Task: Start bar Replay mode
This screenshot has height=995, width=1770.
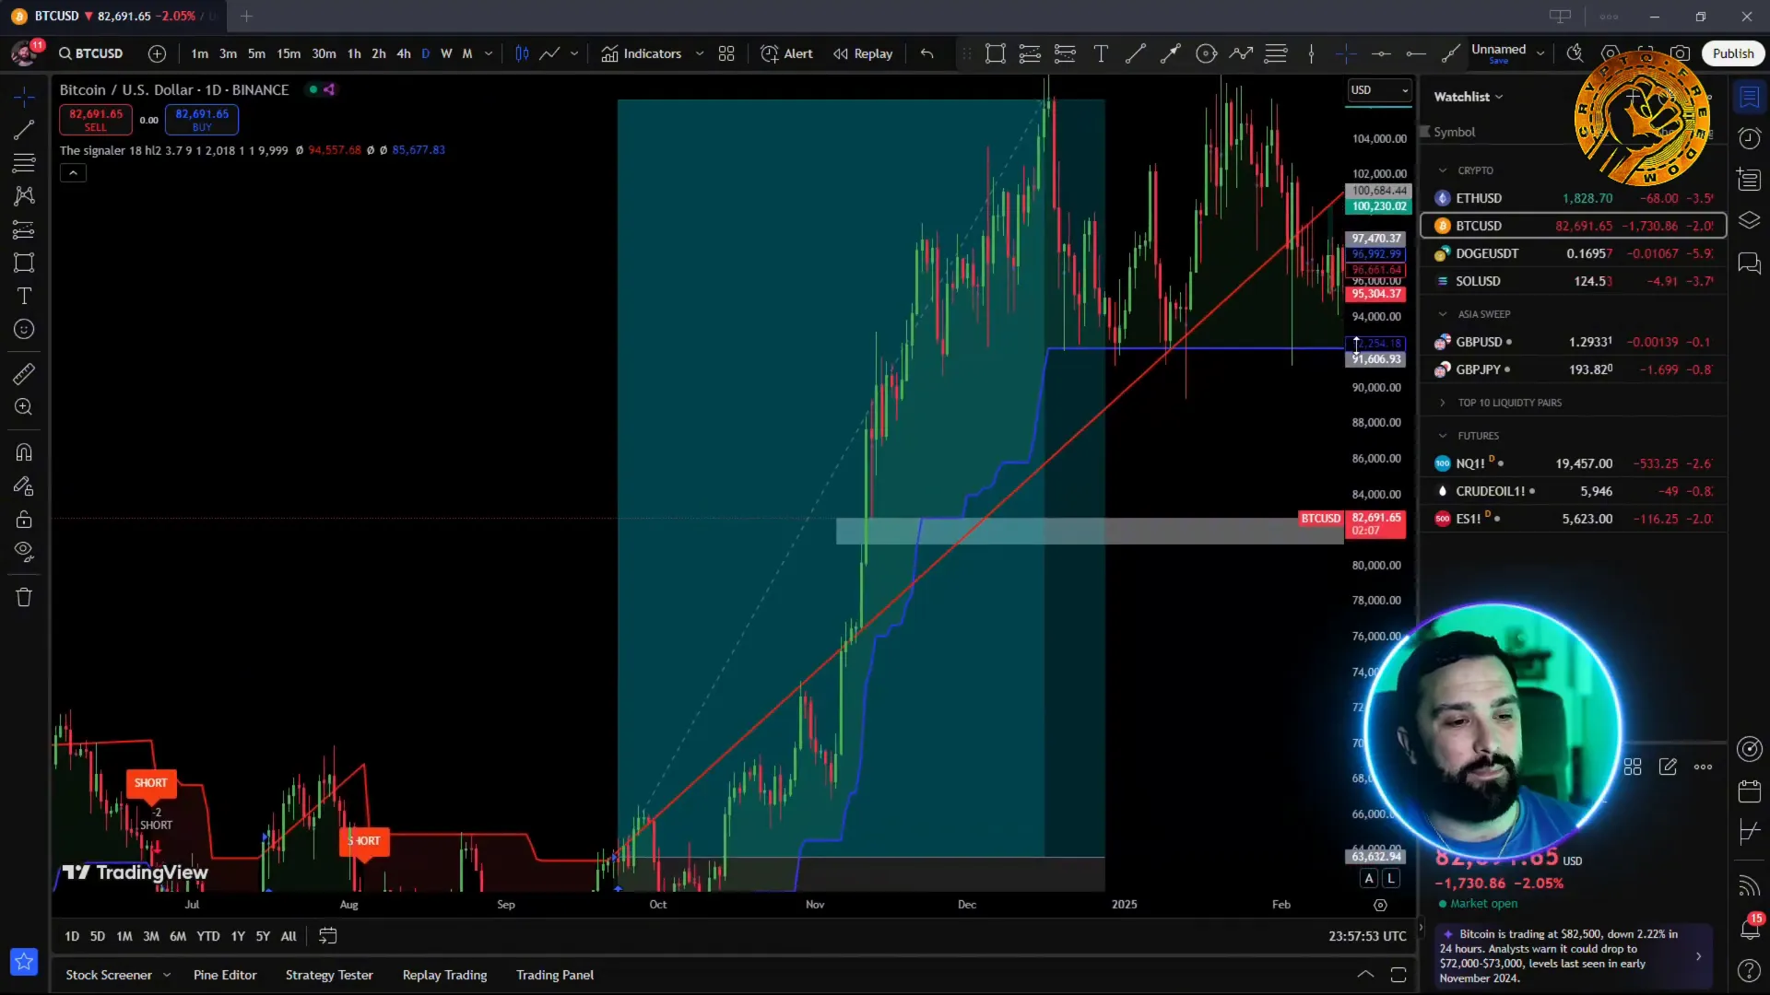Action: click(863, 53)
